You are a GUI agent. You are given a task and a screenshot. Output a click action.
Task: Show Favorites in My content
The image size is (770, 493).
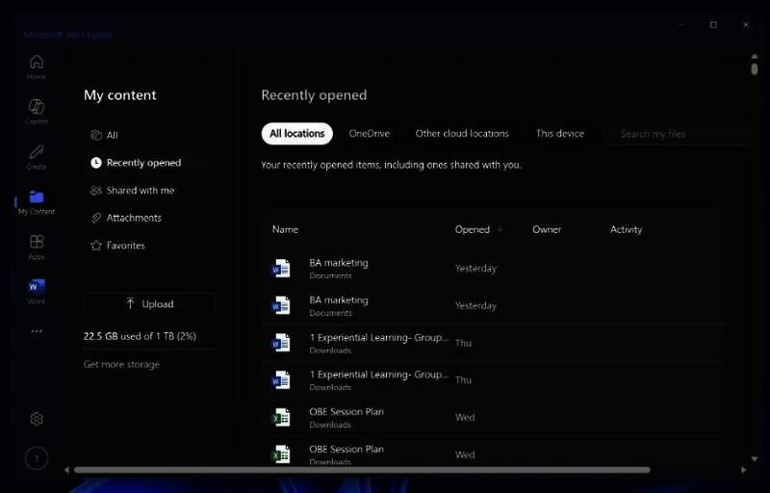pyautogui.click(x=125, y=246)
